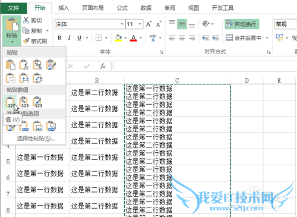Choose the plain Paste option in the menu

(11, 65)
